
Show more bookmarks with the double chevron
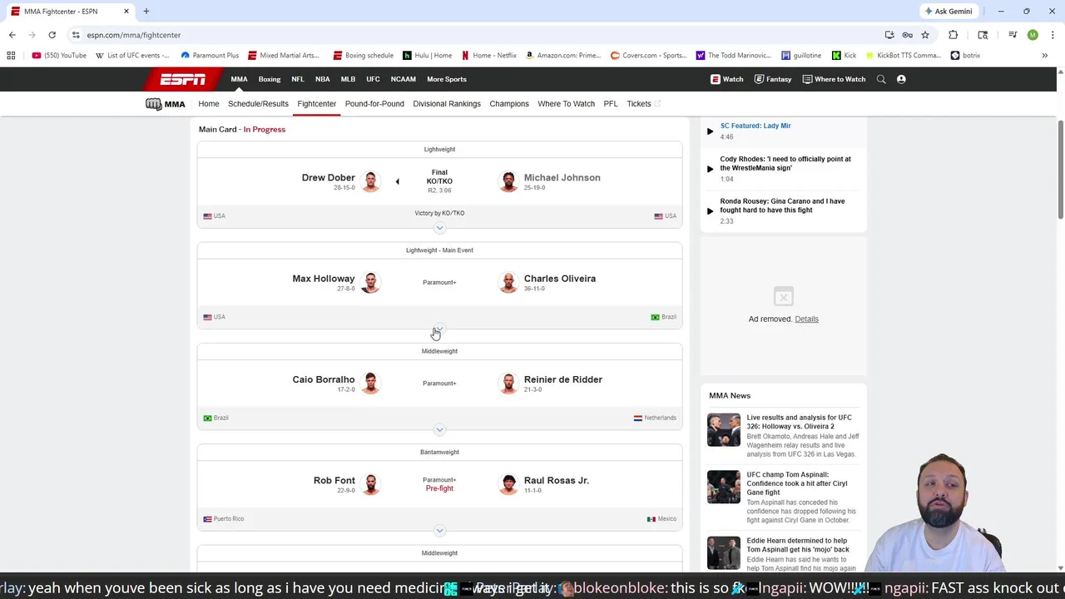[1044, 56]
